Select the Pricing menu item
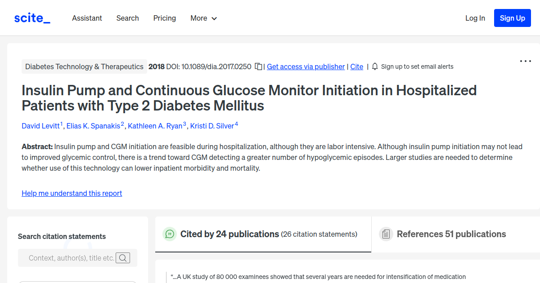Image resolution: width=540 pixels, height=283 pixels. pos(164,18)
